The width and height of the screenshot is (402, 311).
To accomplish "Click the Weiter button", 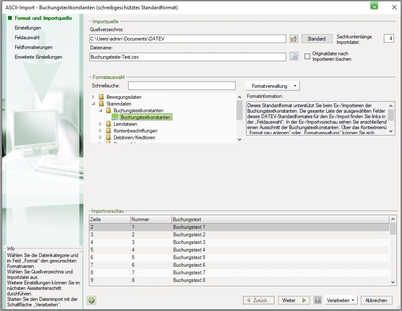I will coord(294,300).
